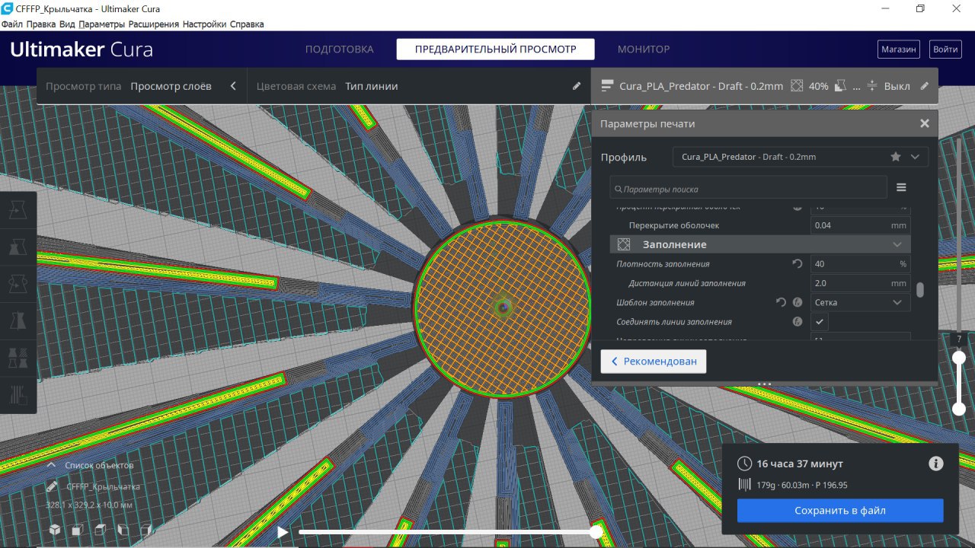This screenshot has width=975, height=548.
Task: Click the Дистанция линий заполнения value field
Action: (861, 283)
